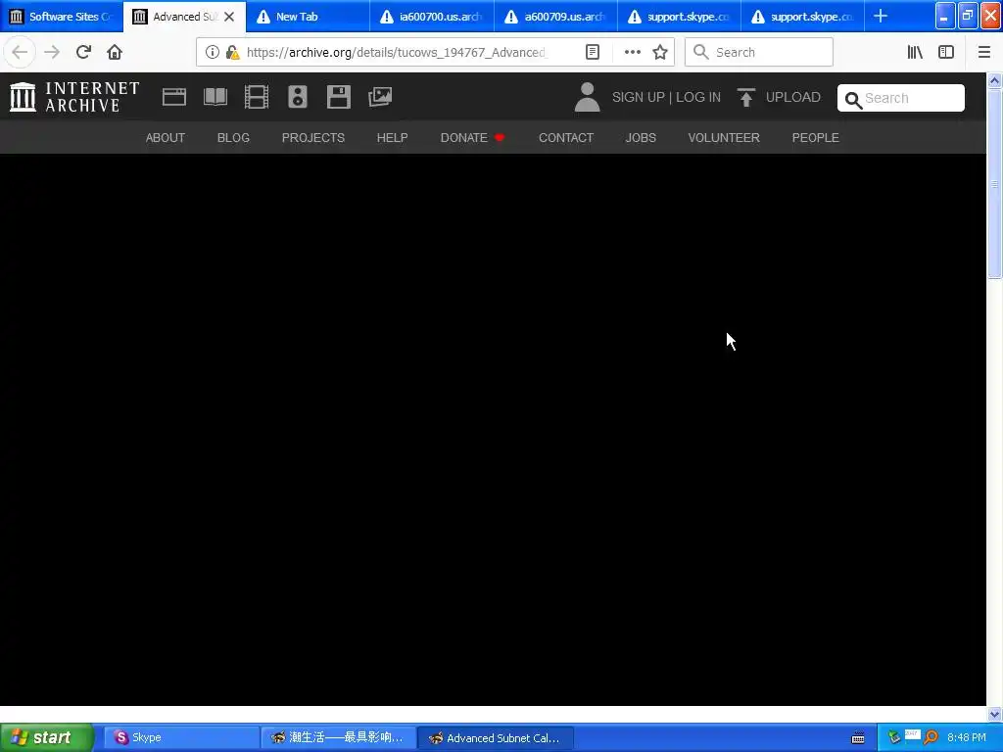Open the BLOG link
Screen dimensions: 1003x752
tap(233, 137)
